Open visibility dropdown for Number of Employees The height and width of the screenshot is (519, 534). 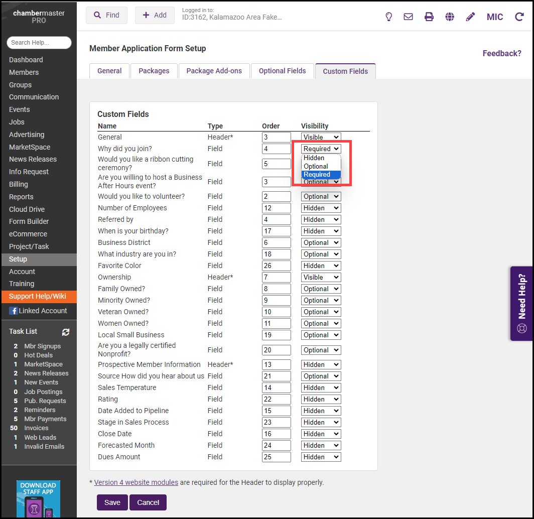pos(321,208)
